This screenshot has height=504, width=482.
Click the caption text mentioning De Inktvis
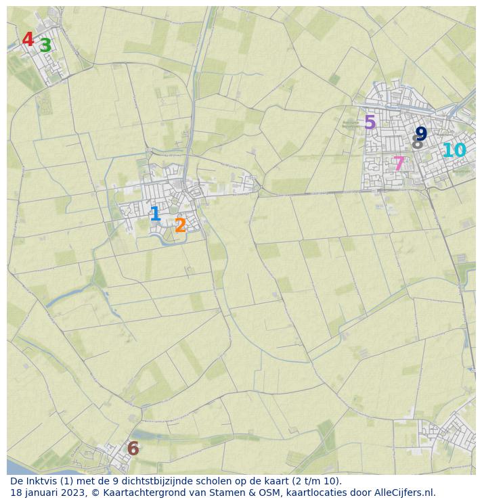pyautogui.click(x=176, y=482)
